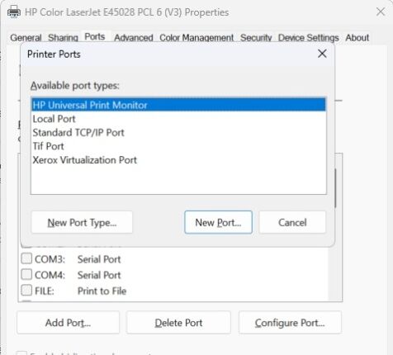Viewport: 393px width, 355px height.
Task: Open the Advanced tab
Action: [x=134, y=38]
